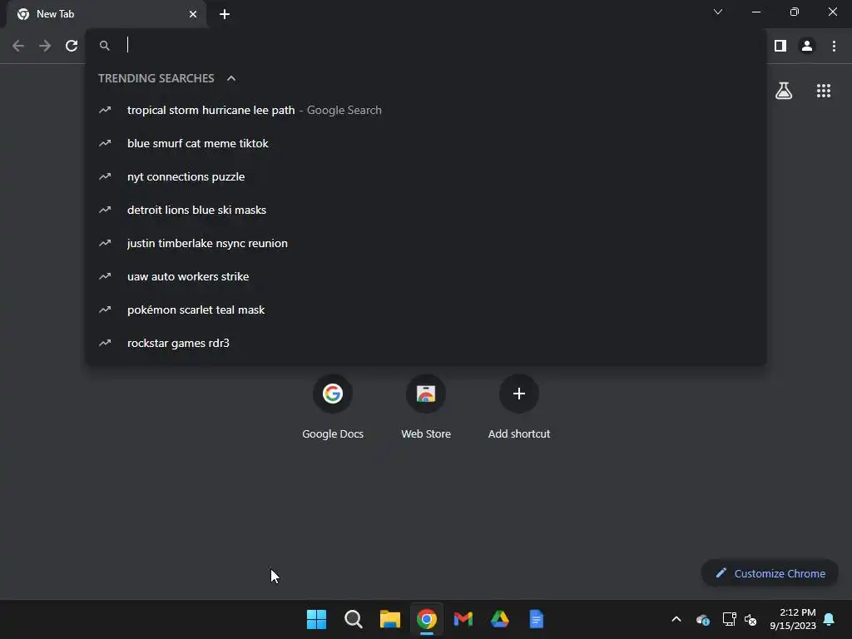Select suggestion uaw auto workers strike

[426, 276]
